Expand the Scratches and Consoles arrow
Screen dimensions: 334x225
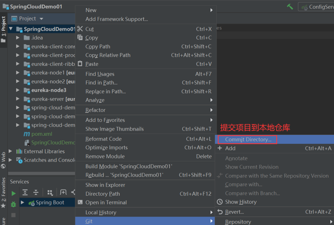click(10, 160)
